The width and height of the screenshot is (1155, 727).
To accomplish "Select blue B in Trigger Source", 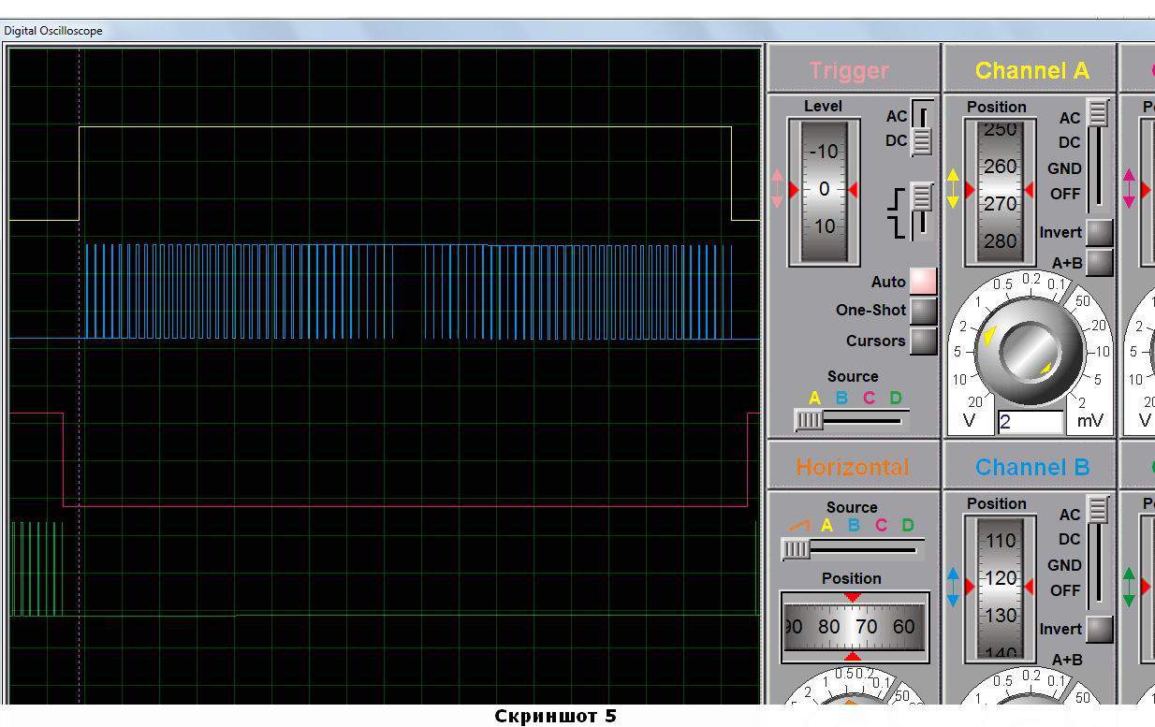I will pos(841,399).
